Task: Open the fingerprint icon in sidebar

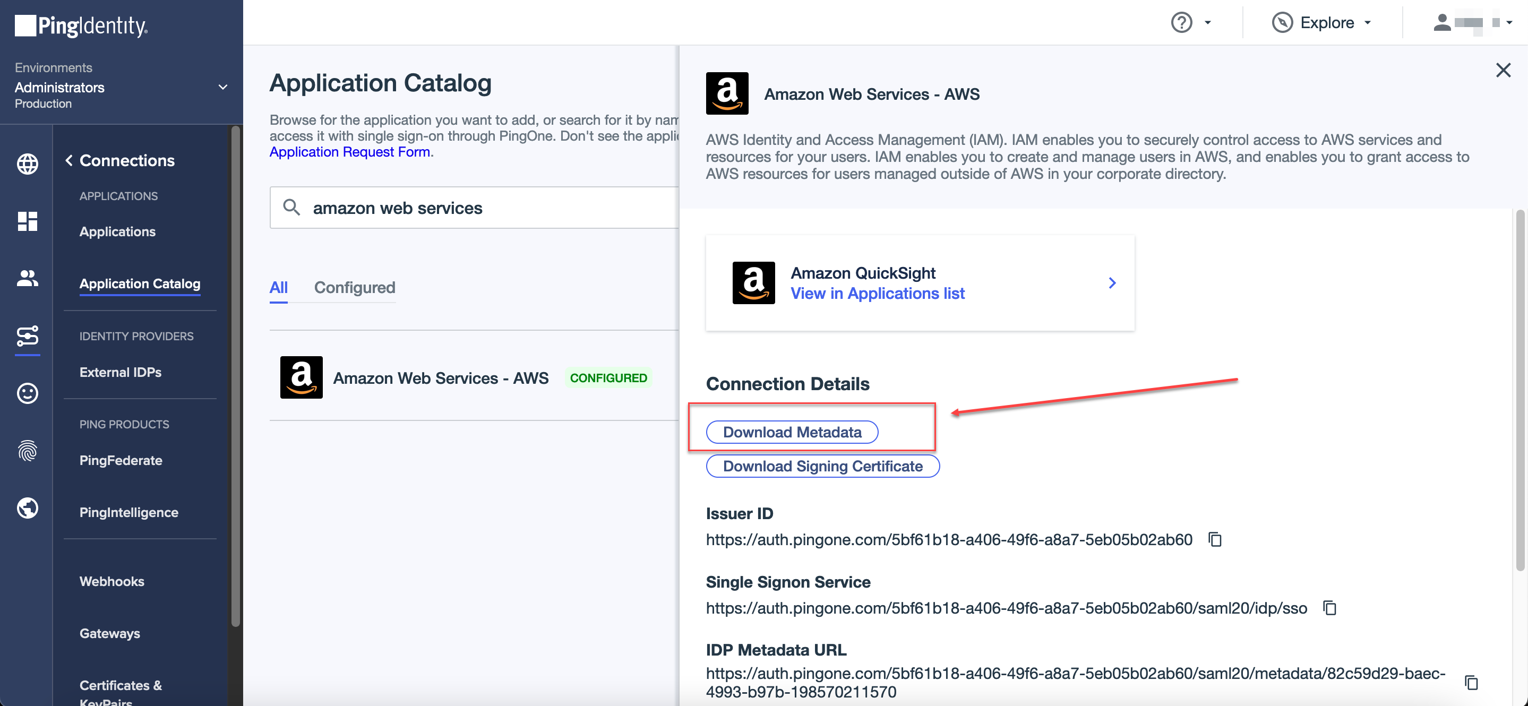Action: click(27, 451)
